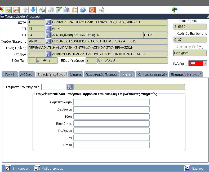Open lookup list beside Φορέας Έγκρισης field
Image resolution: width=209 pixels, height=172 pixels.
pos(48,41)
